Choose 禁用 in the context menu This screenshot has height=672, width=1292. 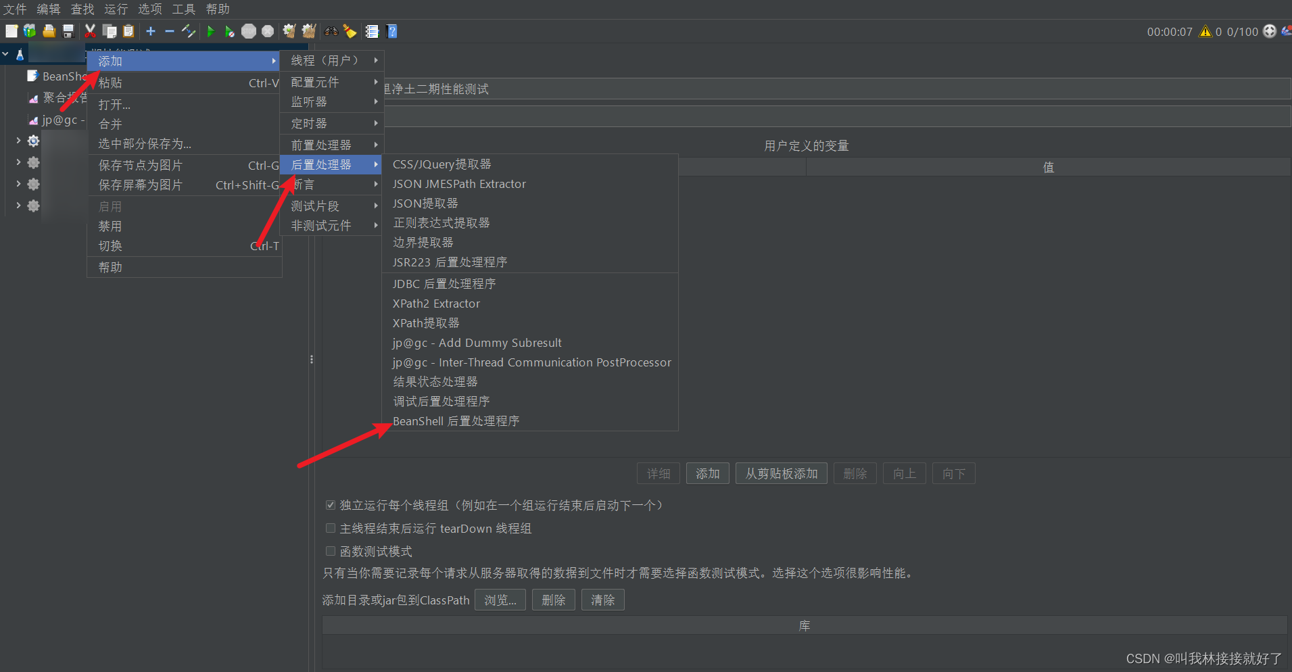coord(185,226)
